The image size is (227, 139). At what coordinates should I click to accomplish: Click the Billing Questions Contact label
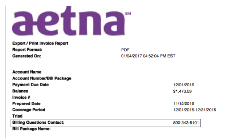[x=38, y=123]
